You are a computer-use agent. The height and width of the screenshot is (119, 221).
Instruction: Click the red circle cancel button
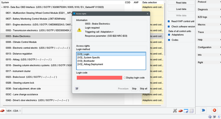214,110
